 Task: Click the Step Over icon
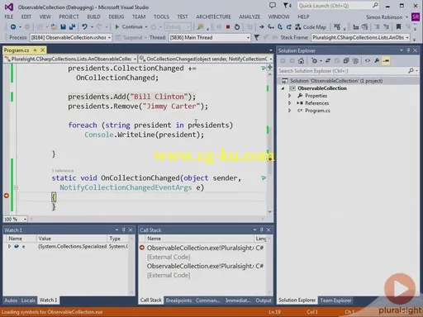[x=280, y=27]
